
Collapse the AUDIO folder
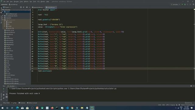pos(3,12)
